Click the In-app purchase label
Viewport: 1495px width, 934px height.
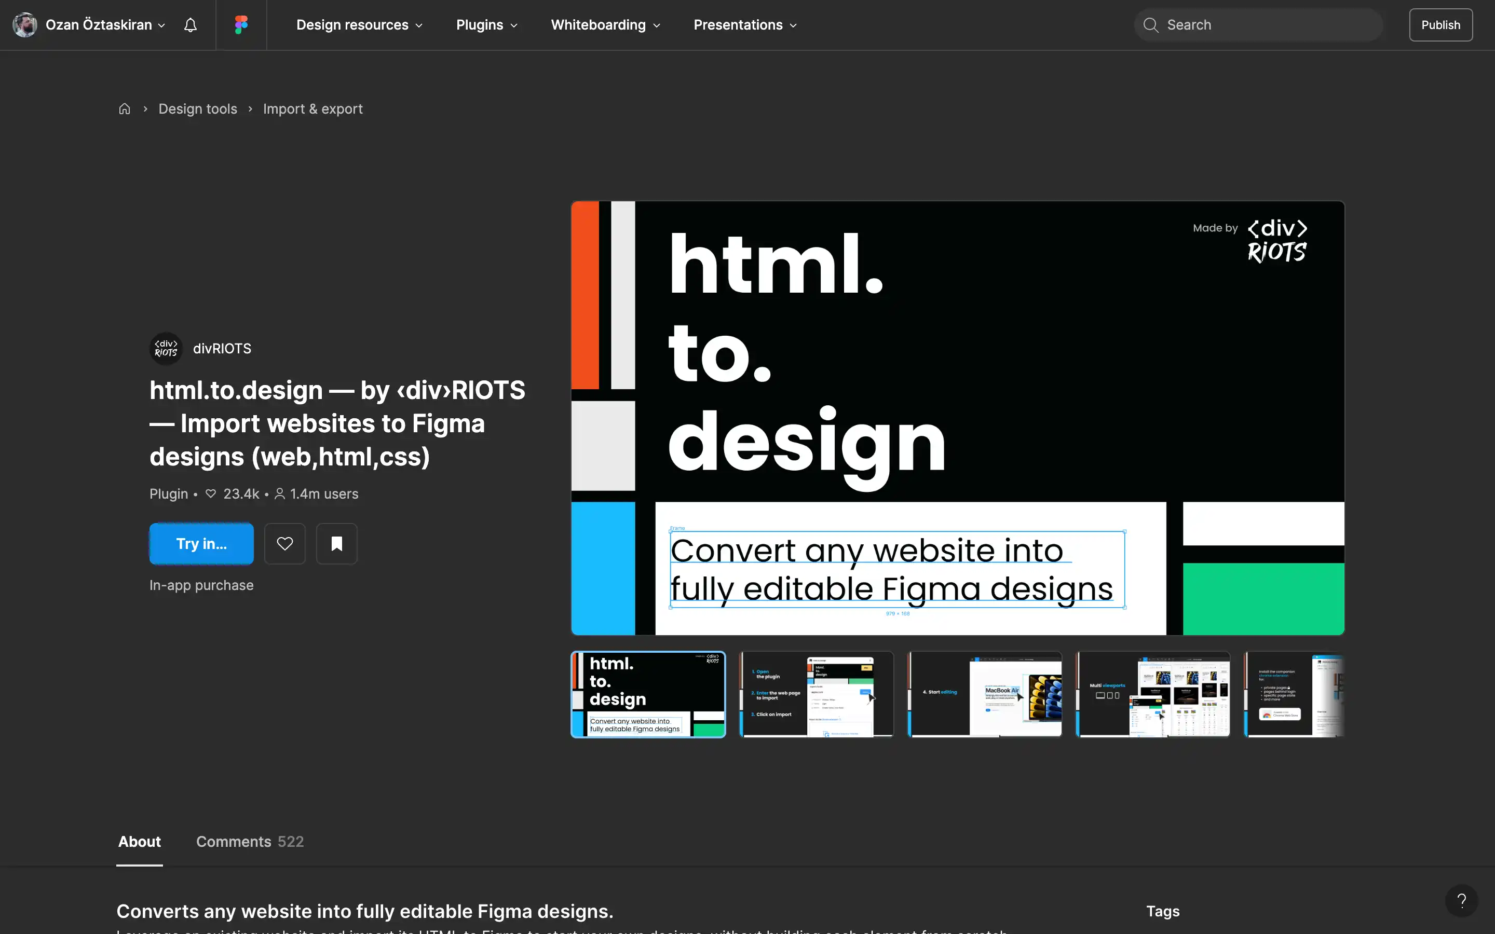point(201,585)
